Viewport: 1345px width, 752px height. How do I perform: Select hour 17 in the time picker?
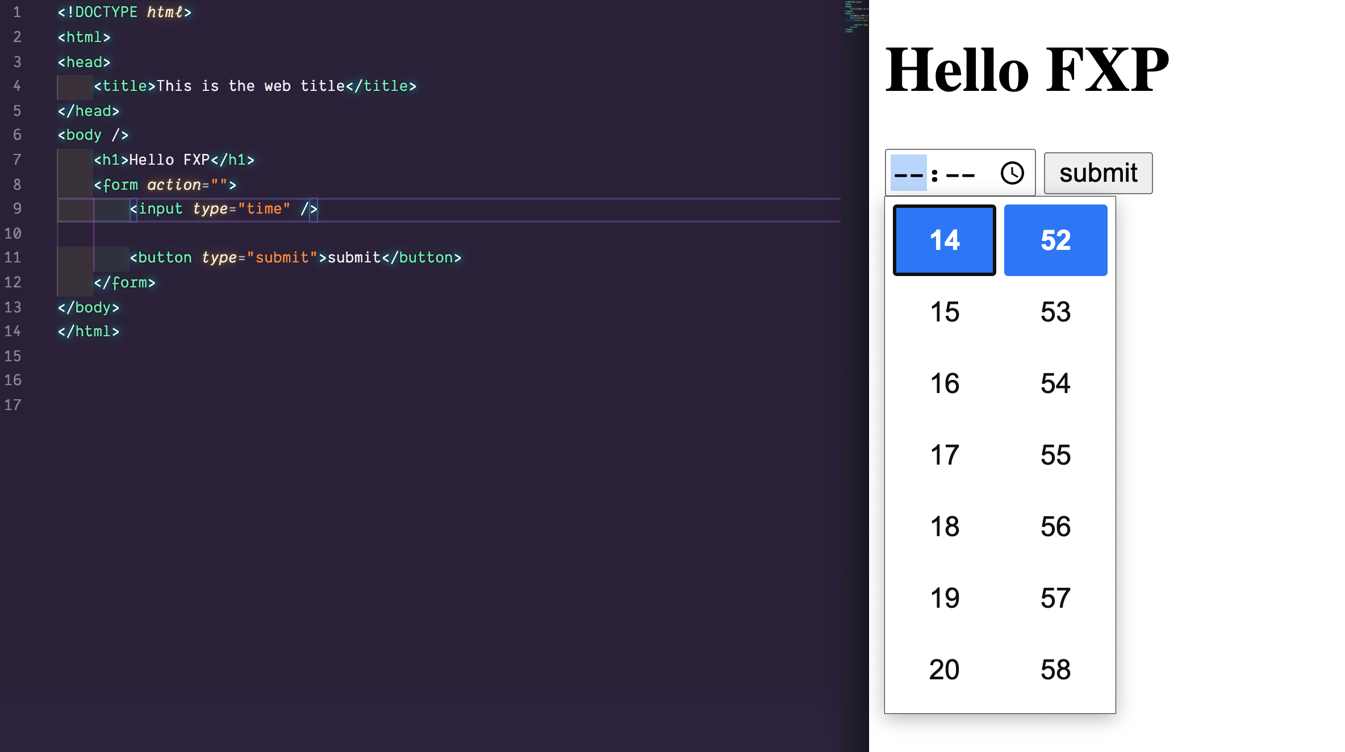[943, 455]
